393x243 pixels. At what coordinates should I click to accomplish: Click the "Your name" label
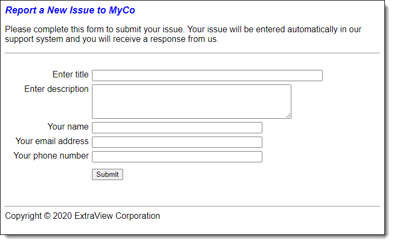[x=68, y=126]
